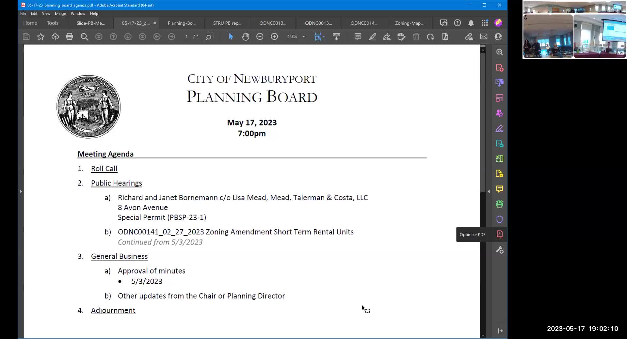627x339 pixels.
Task: Click the upload to cloud icon
Action: pos(55,37)
